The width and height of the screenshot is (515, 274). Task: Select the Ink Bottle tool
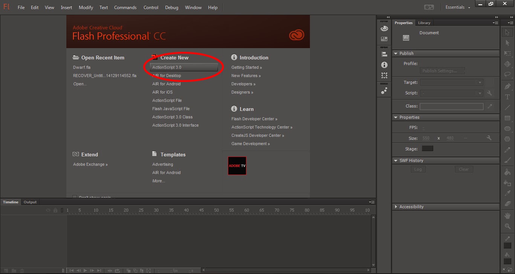[x=507, y=183]
